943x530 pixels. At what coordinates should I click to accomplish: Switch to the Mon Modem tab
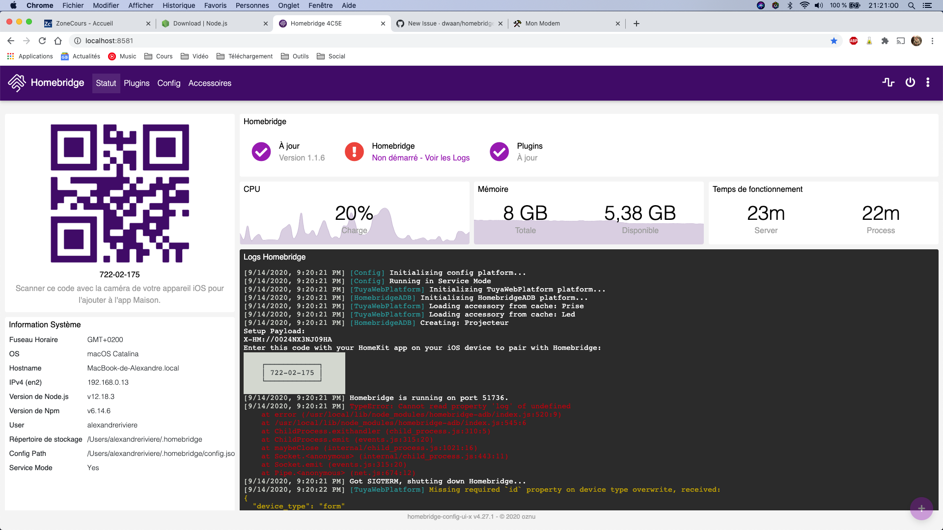(x=567, y=24)
